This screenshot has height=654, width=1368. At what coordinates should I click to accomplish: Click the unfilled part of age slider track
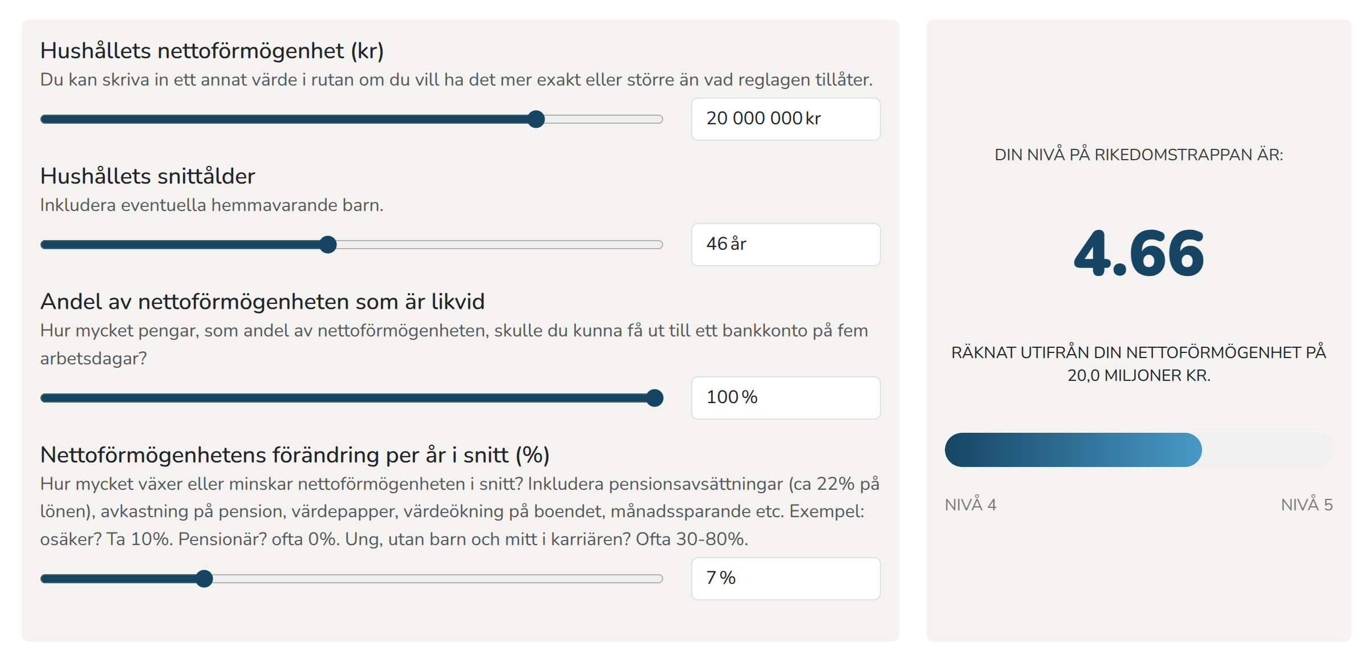(496, 245)
